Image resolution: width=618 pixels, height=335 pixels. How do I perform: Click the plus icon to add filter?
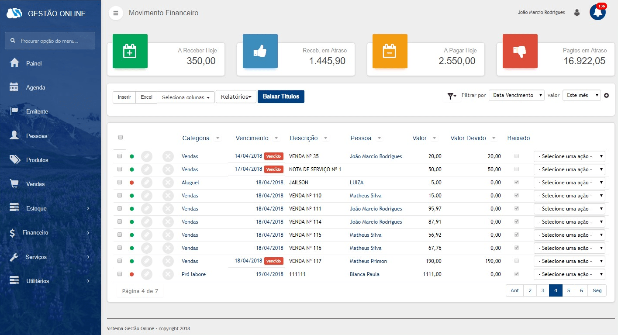click(606, 95)
